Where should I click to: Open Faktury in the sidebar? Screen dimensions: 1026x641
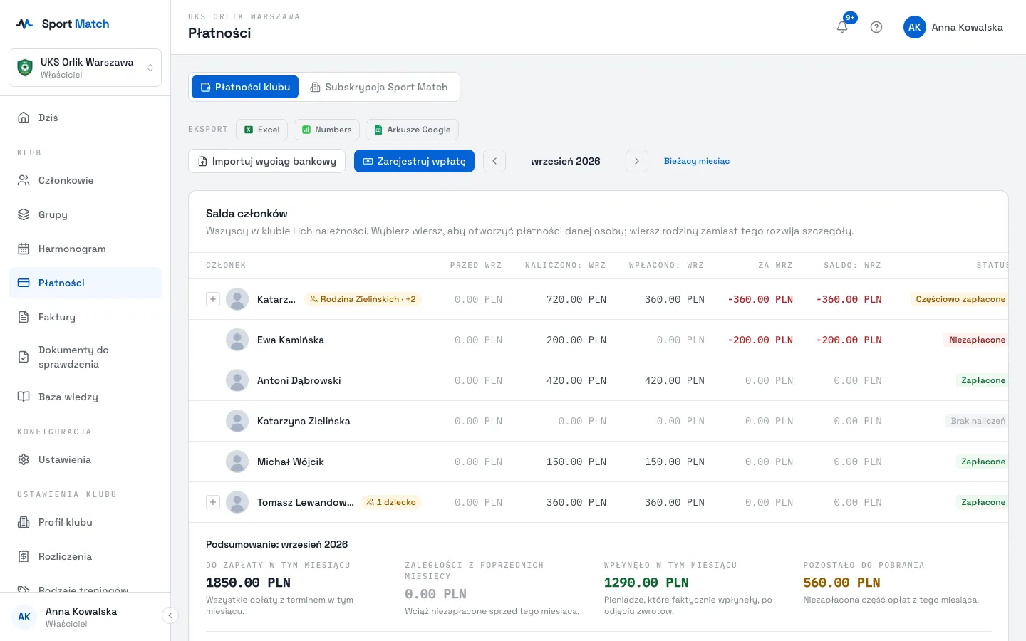(85, 317)
